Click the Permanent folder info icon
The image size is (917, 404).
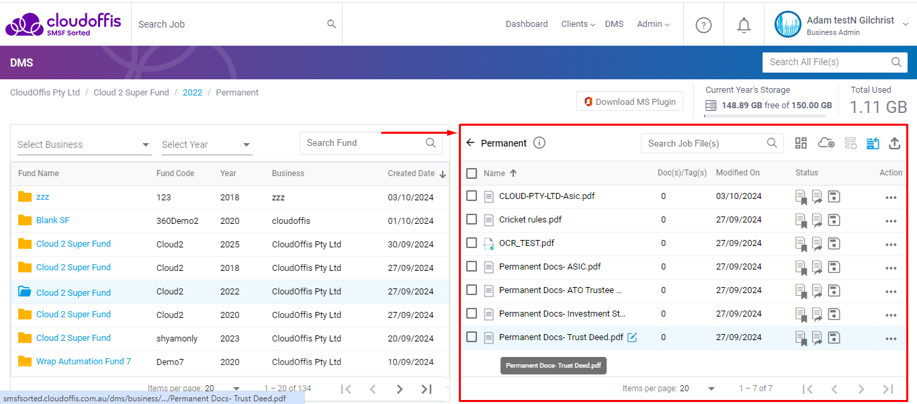click(x=539, y=143)
